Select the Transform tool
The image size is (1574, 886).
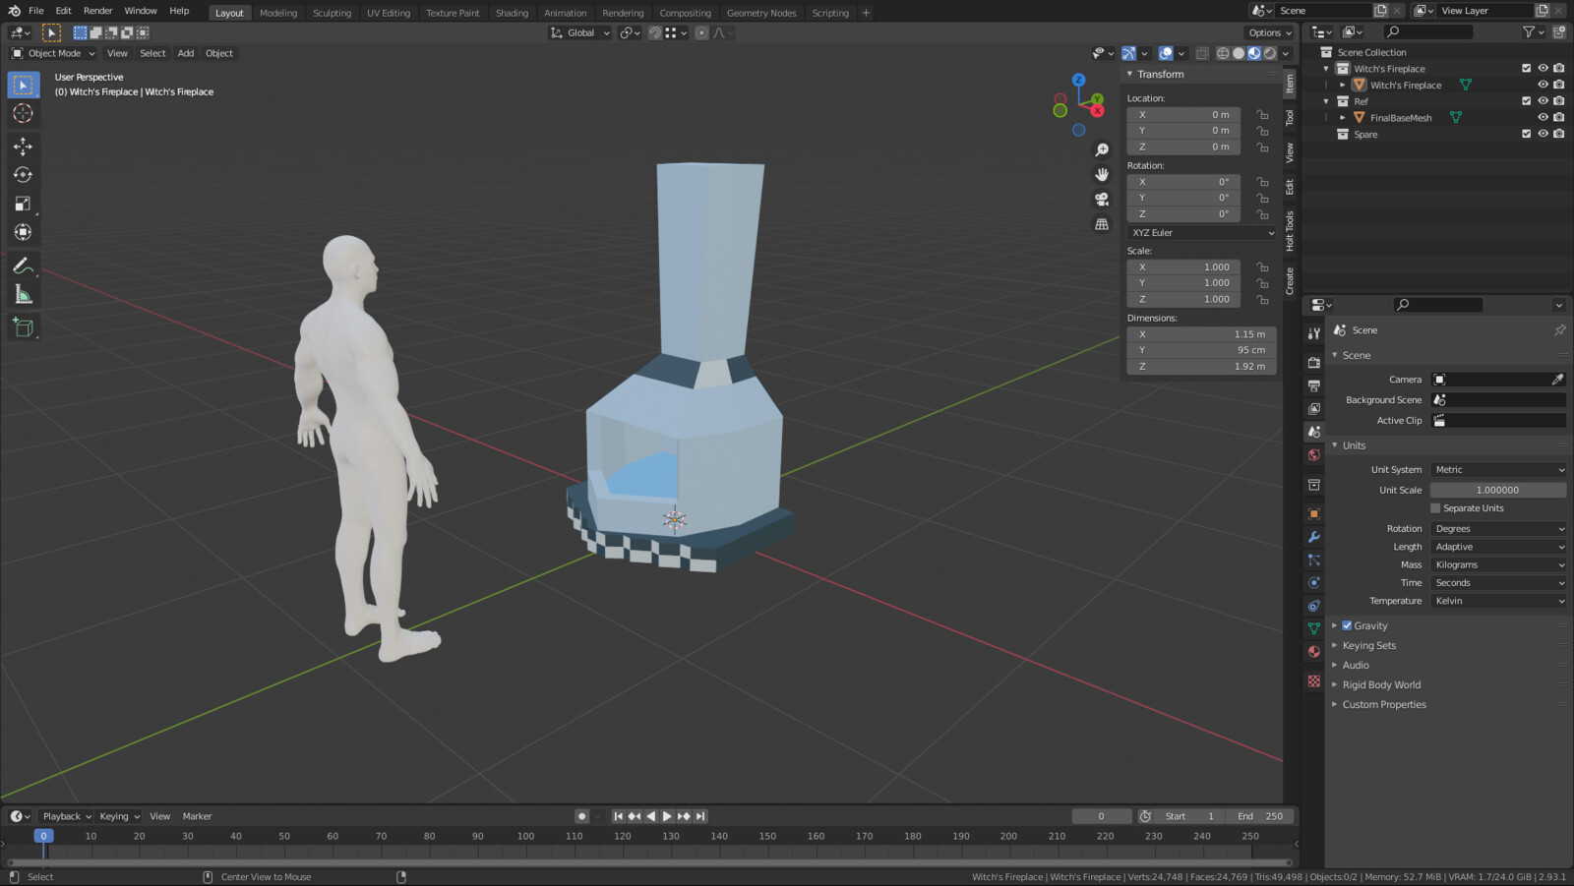tap(23, 232)
